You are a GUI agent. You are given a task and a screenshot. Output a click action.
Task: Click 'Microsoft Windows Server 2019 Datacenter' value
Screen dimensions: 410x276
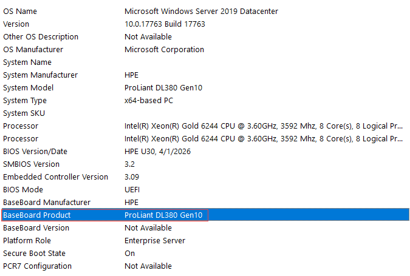(x=201, y=12)
